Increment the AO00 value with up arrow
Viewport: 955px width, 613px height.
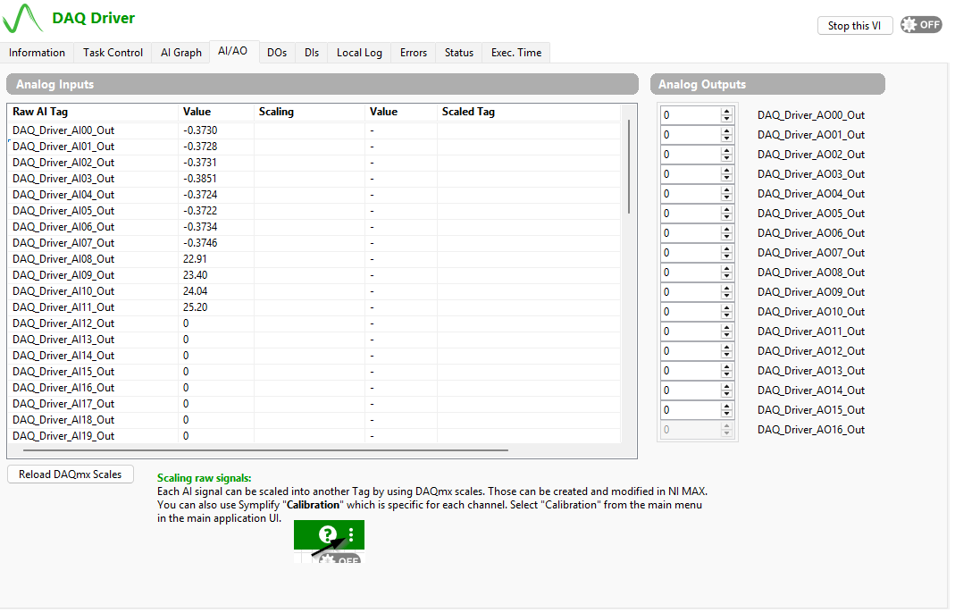coord(726,112)
